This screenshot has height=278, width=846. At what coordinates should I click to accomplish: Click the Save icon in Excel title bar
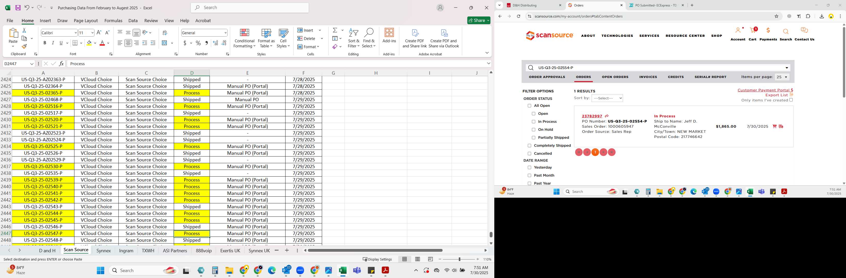18,7
